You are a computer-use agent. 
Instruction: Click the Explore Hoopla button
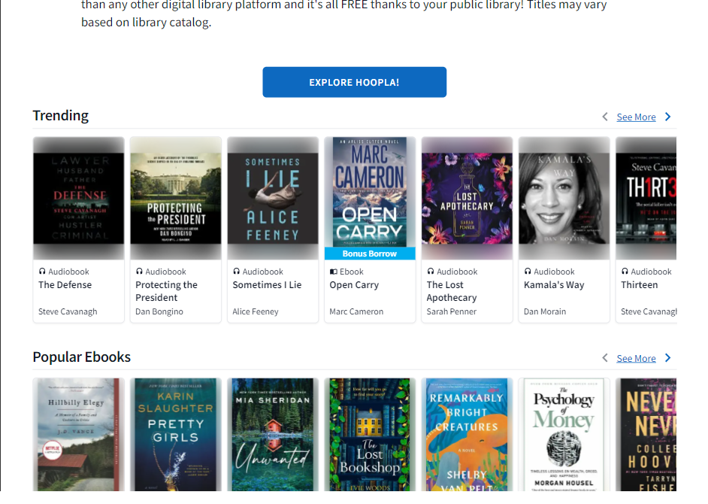[x=355, y=82]
